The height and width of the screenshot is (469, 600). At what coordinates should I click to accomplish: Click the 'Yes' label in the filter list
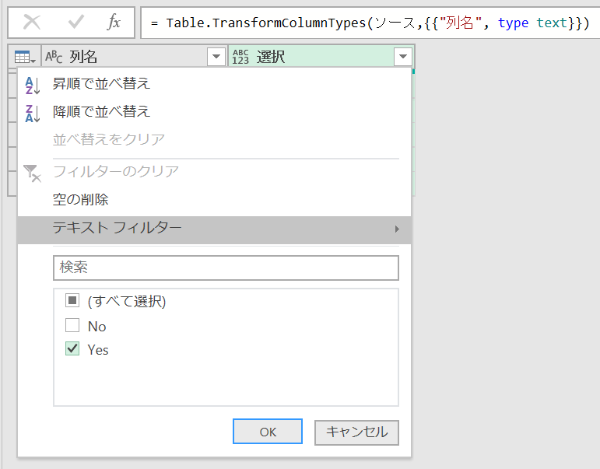click(98, 350)
